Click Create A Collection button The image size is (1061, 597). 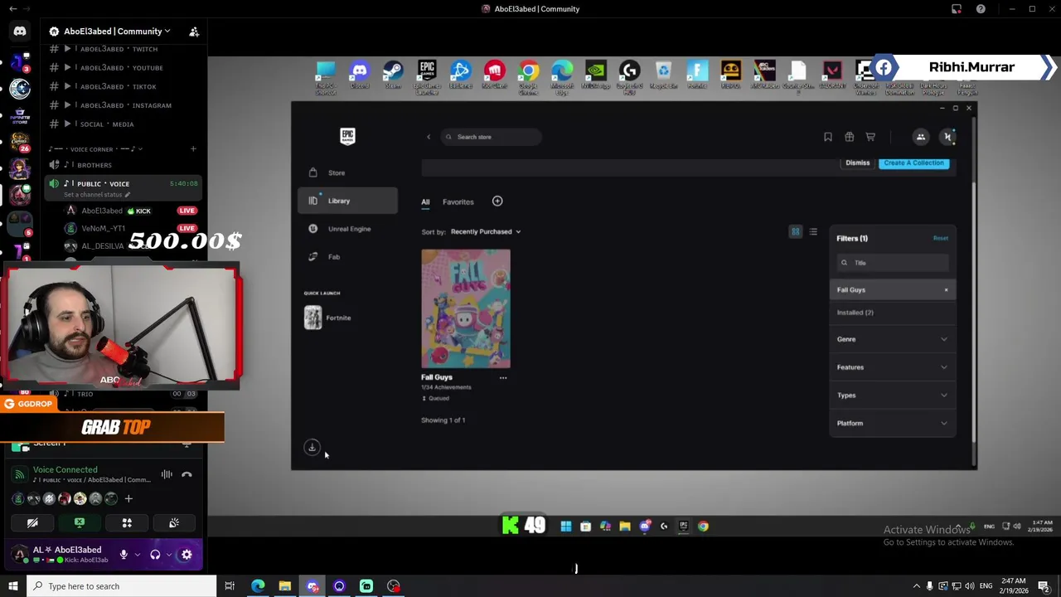pos(913,163)
